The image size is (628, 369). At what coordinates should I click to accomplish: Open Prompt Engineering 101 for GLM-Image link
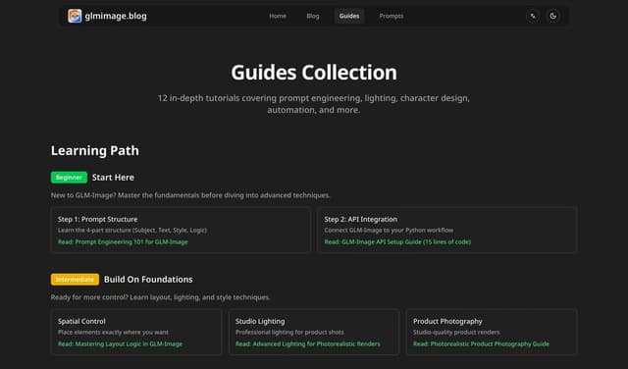[123, 242]
